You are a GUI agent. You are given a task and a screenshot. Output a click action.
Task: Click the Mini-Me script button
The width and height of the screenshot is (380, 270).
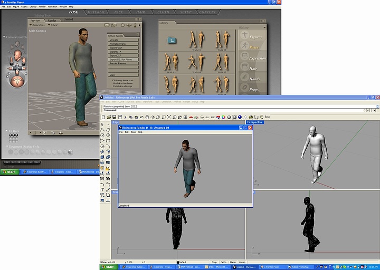pos(123,40)
